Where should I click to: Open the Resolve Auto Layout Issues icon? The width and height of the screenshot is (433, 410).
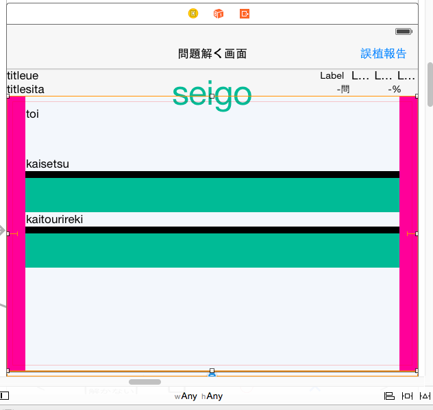(x=425, y=396)
